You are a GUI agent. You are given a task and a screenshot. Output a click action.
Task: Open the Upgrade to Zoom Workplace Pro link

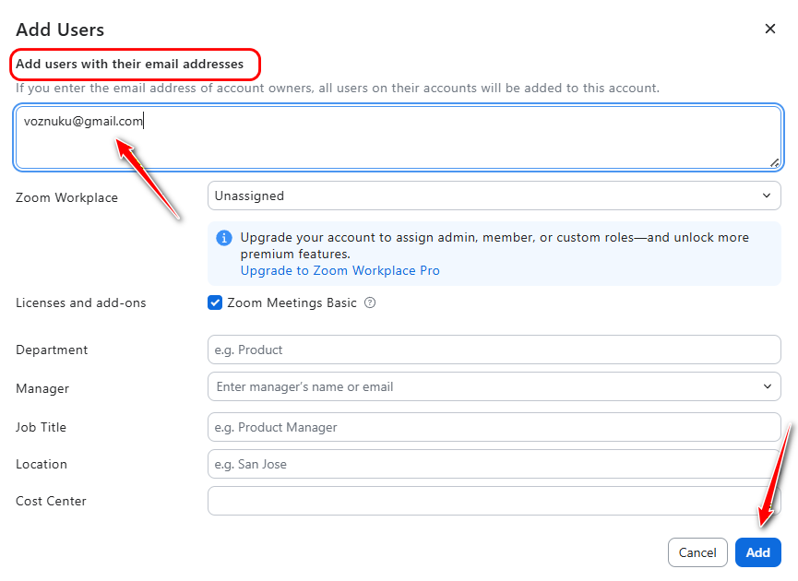click(339, 270)
